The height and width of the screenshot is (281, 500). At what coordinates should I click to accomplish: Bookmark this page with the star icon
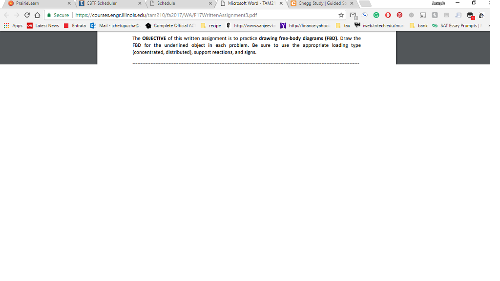coord(341,15)
